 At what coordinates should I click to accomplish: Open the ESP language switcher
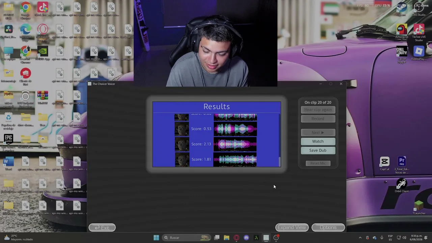tap(390, 238)
